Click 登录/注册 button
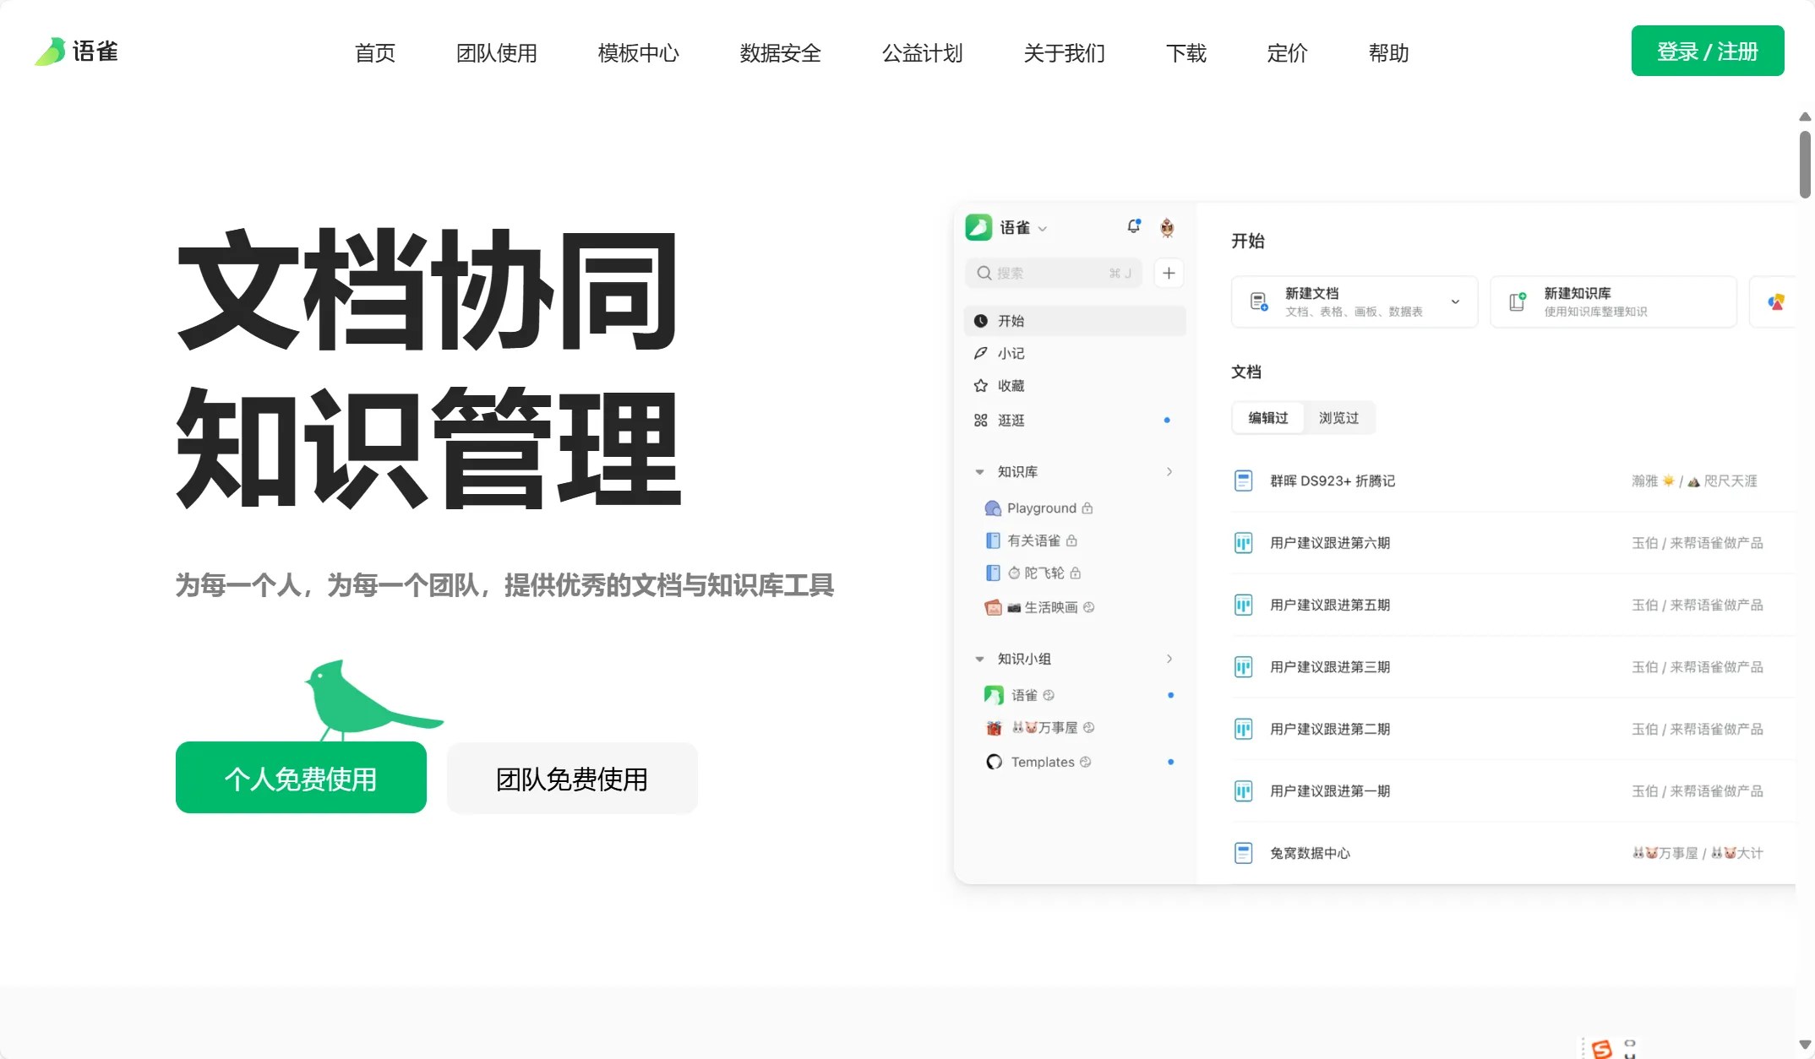The image size is (1815, 1059). (1708, 51)
